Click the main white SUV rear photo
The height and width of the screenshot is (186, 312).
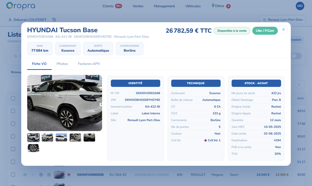[x=65, y=103]
